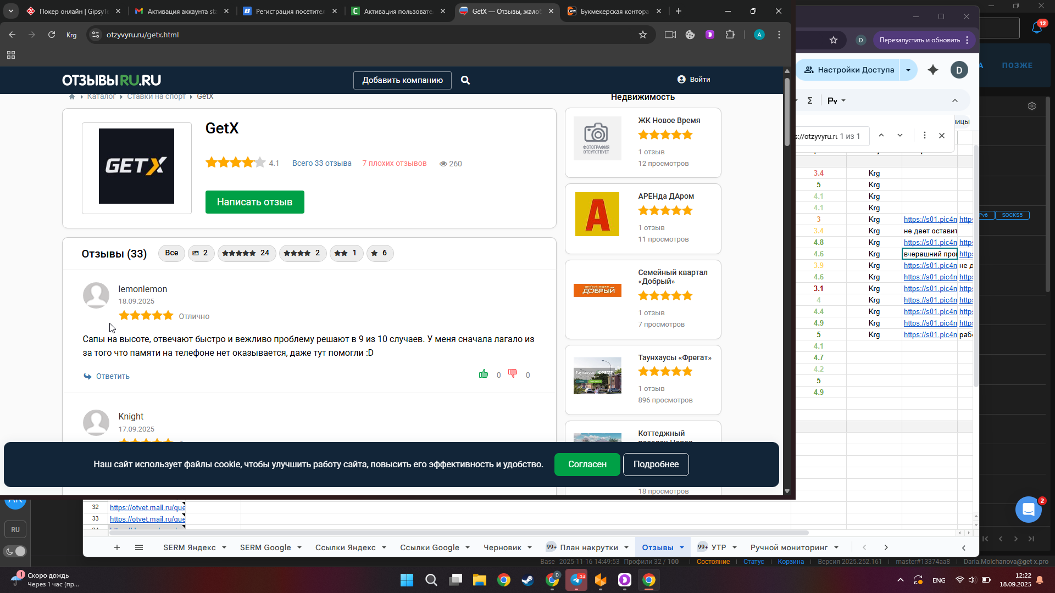Viewport: 1055px width, 593px height.
Task: Like the lemonlemon review with thumbs up
Action: pos(484,374)
